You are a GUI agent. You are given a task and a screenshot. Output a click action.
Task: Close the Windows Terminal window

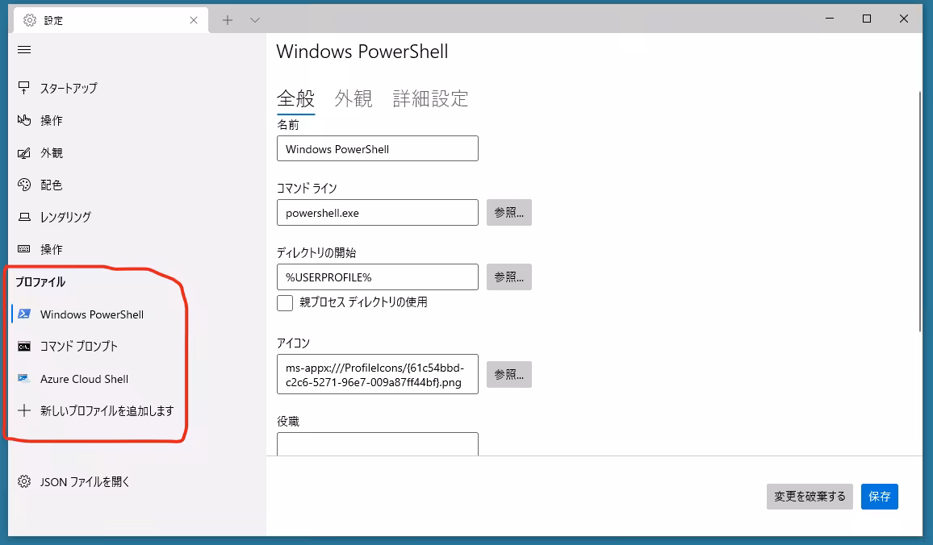coord(904,19)
